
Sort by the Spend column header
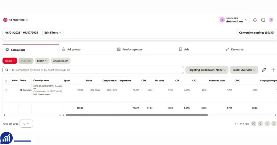[x=67, y=81]
